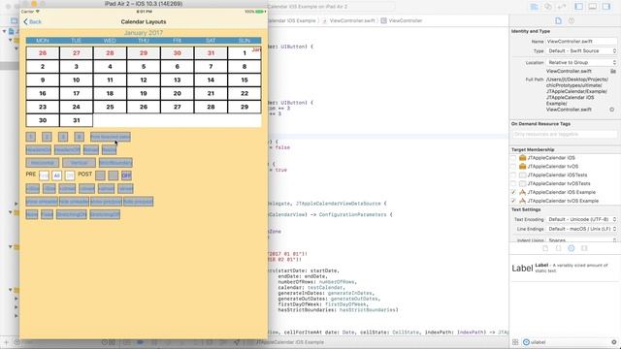621x349 pixels.
Task: Click the JTAppleCalendar iOS Example app icon
Action: 522,192
